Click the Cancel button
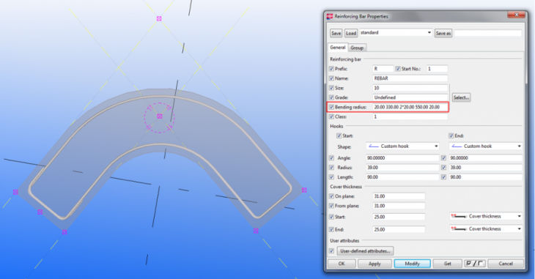Screen dimensions: 535x279 506,264
